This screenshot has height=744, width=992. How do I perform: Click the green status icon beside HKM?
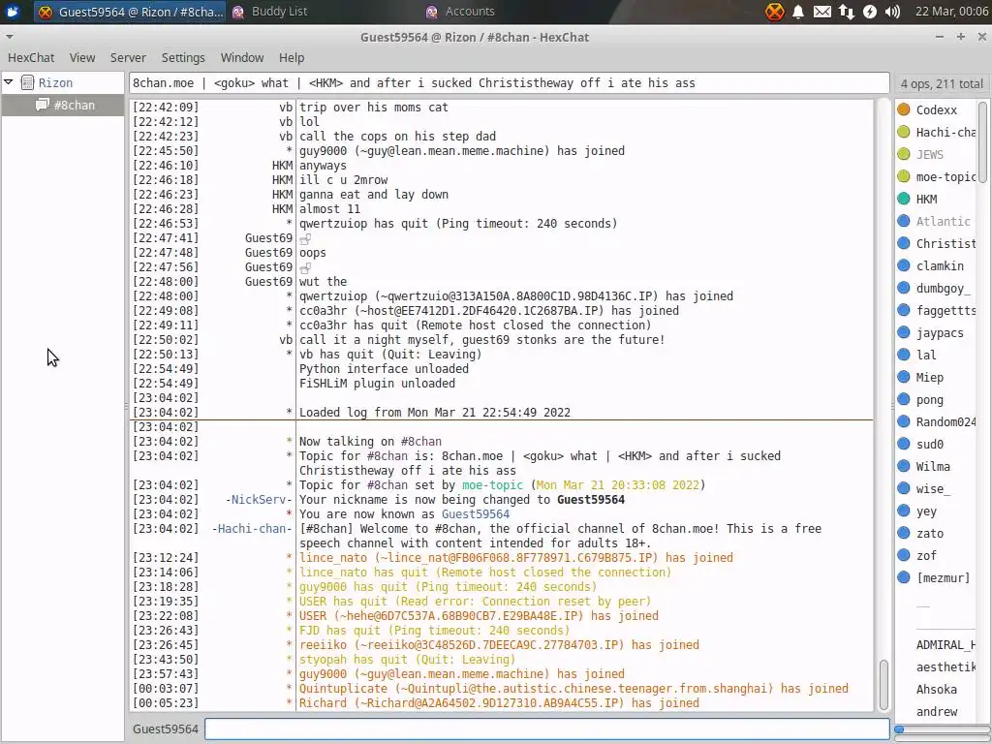(x=904, y=199)
